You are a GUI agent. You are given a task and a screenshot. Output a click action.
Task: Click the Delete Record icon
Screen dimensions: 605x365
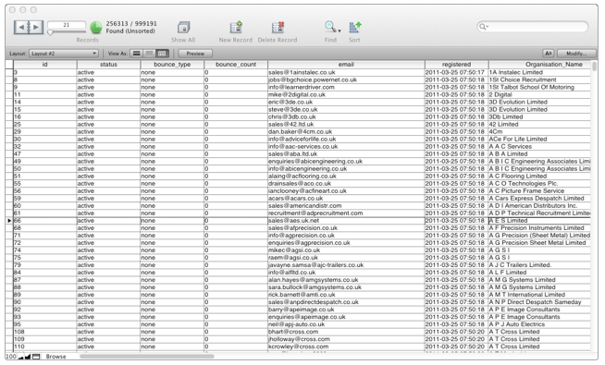tap(278, 28)
